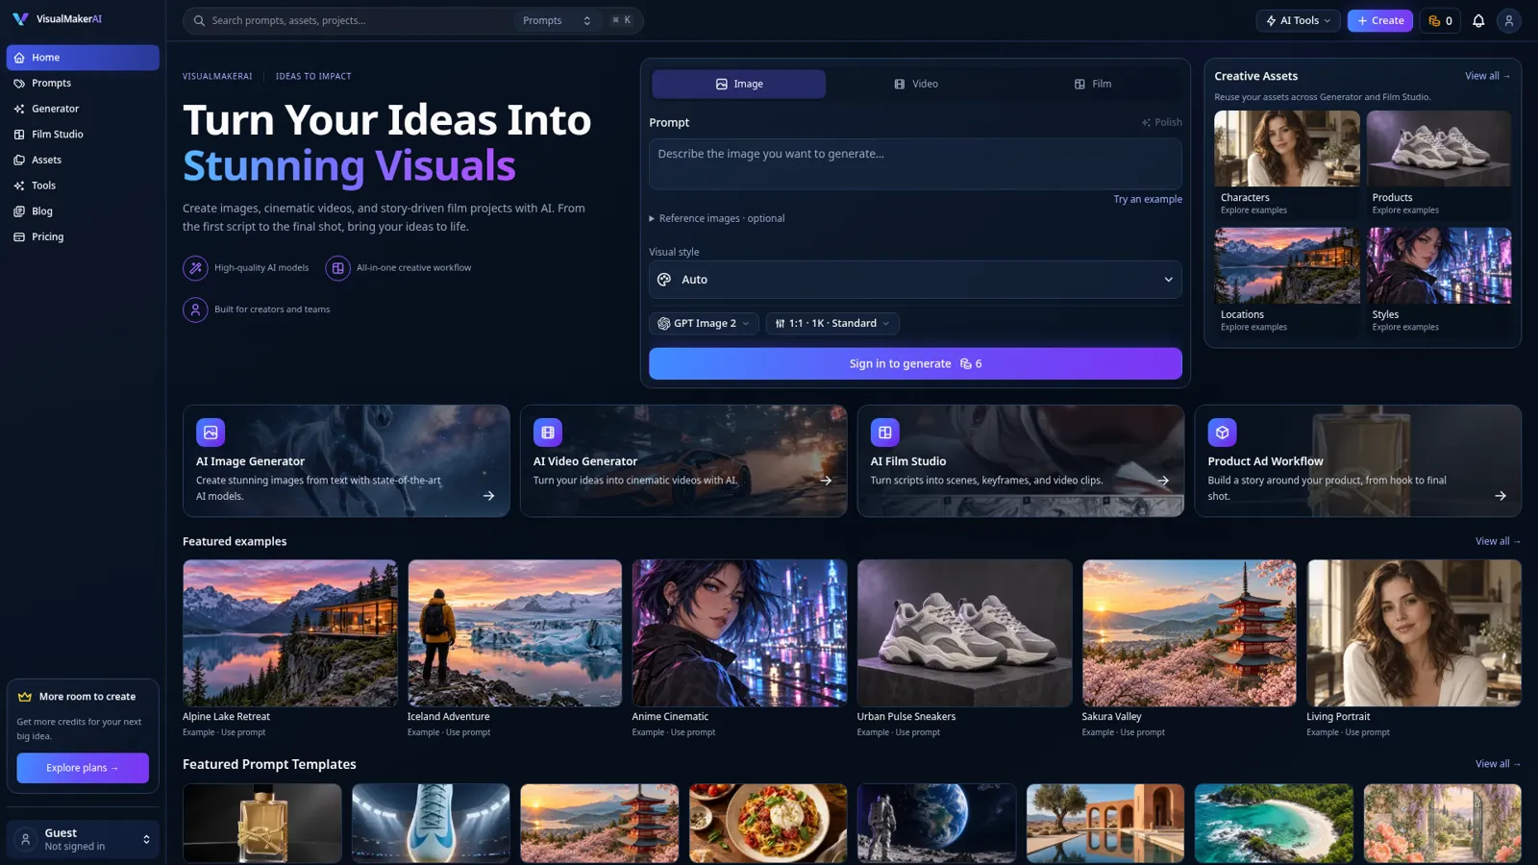Click the VisualMakerAI logo icon
Image resolution: width=1538 pixels, height=865 pixels.
click(20, 19)
